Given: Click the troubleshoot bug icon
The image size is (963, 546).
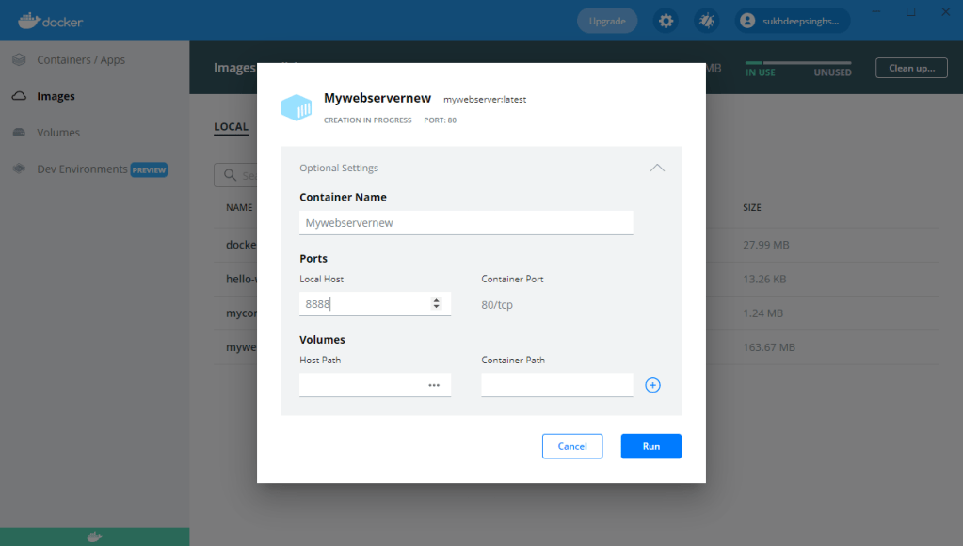Looking at the screenshot, I should click(707, 21).
